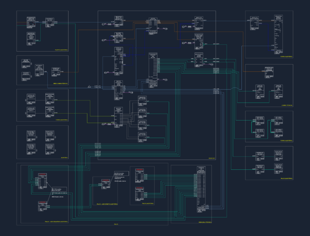Select the Samsung MONITOR block

pyautogui.click(x=269, y=72)
